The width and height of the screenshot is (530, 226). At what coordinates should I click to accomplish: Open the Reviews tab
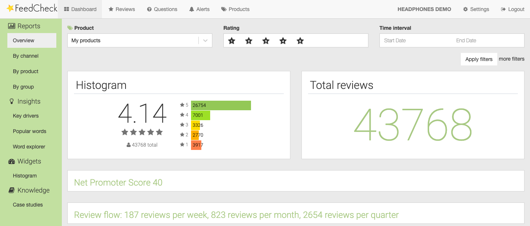click(121, 9)
